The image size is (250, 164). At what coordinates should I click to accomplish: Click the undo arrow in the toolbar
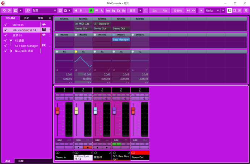pos(4,11)
